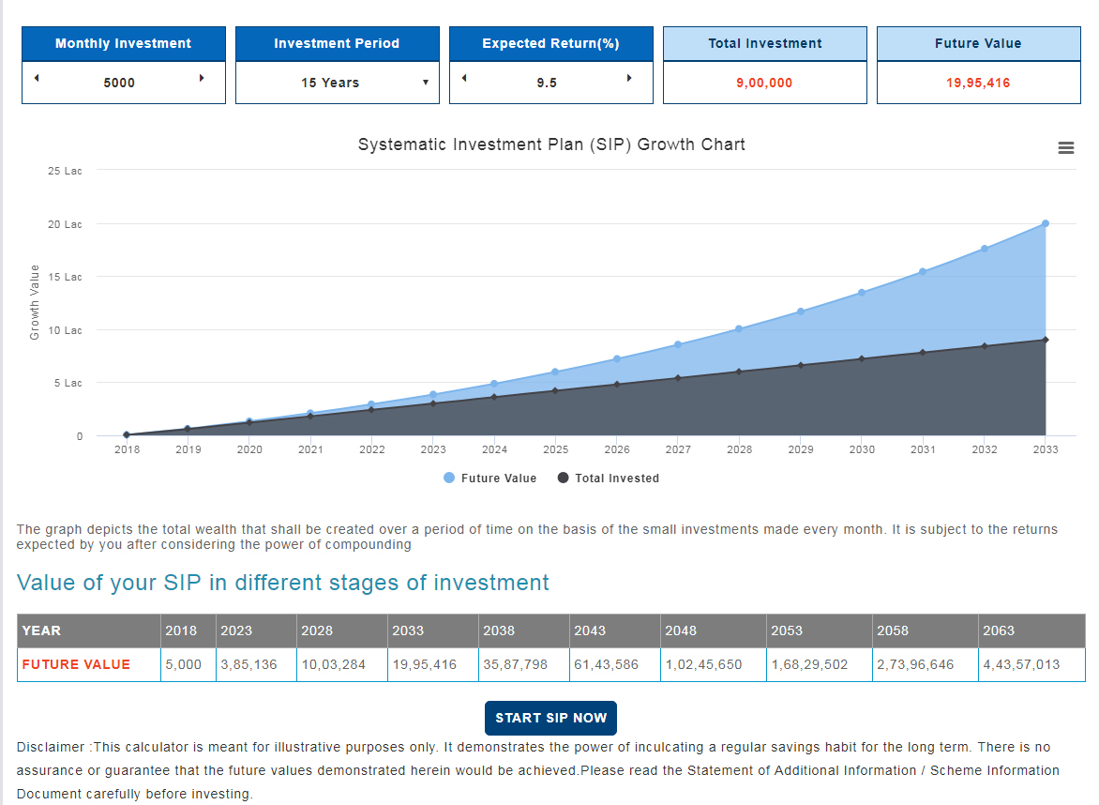Viewport: 1099px width, 805px height.
Task: Click the monthly investment value 5000 field
Action: pos(119,83)
